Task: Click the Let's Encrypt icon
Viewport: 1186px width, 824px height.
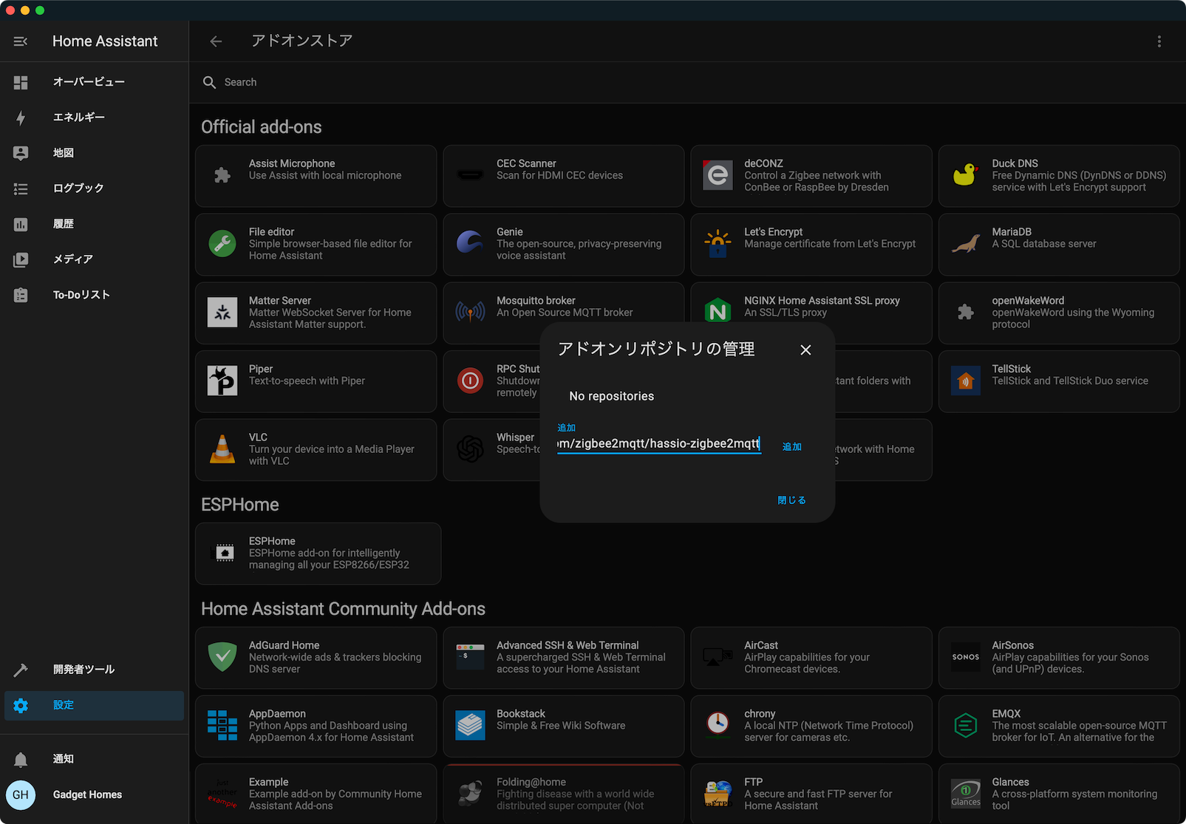Action: point(718,244)
